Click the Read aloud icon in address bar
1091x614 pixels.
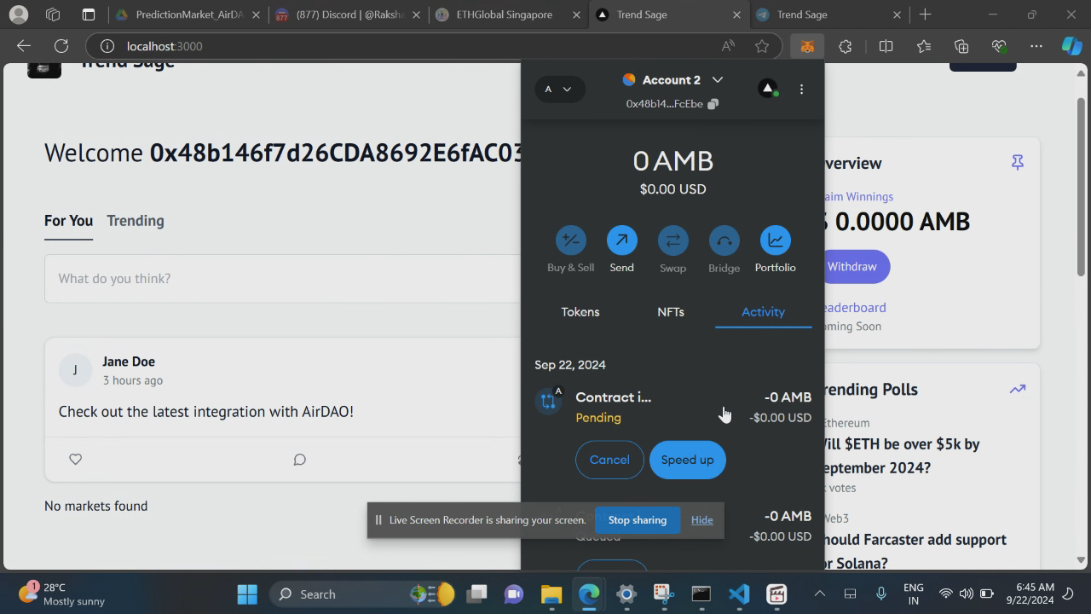[728, 46]
